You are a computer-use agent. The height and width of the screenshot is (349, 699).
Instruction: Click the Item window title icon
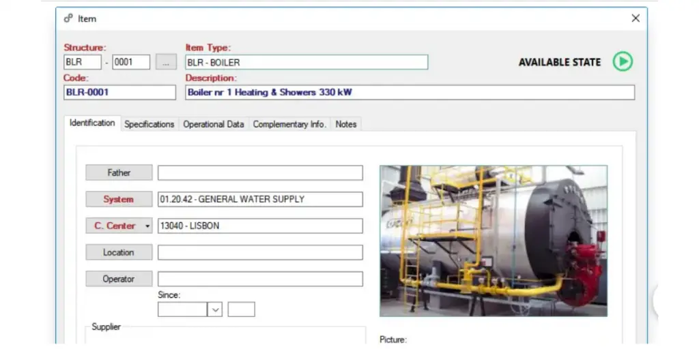tap(68, 18)
